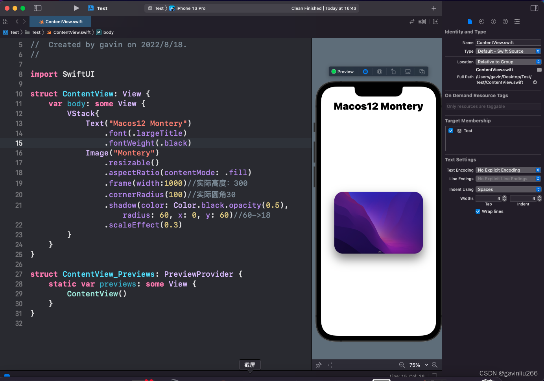The image size is (544, 381).
Task: Open the Indent Using Spaces dropdown
Action: (508, 189)
